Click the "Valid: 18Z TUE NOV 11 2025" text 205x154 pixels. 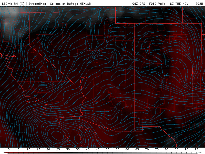point(180,4)
